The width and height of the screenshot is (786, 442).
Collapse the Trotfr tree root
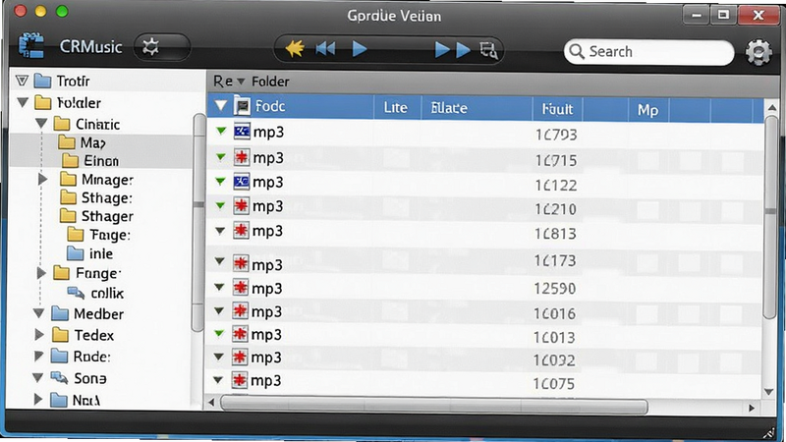[x=22, y=81]
